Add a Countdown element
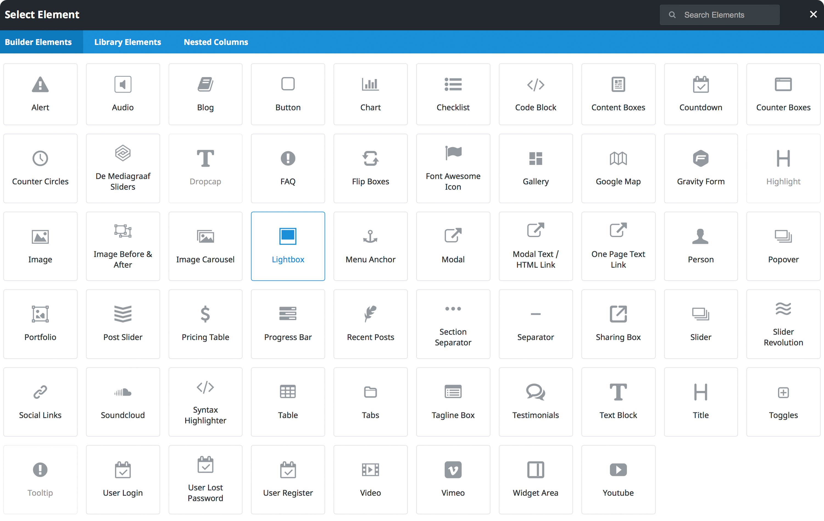This screenshot has width=824, height=521. coord(700,94)
